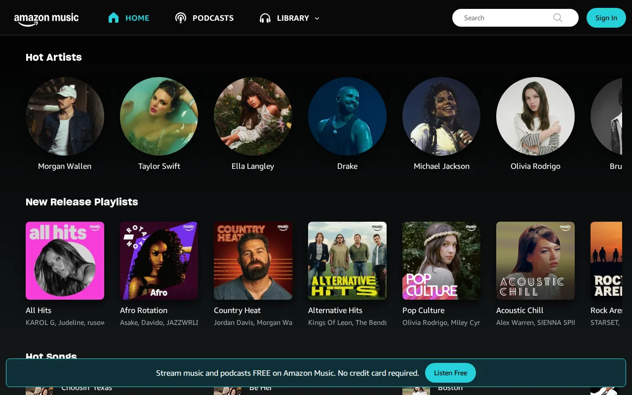This screenshot has height=395, width=632.
Task: Click the Morgan Wallen name link
Action: [65, 166]
